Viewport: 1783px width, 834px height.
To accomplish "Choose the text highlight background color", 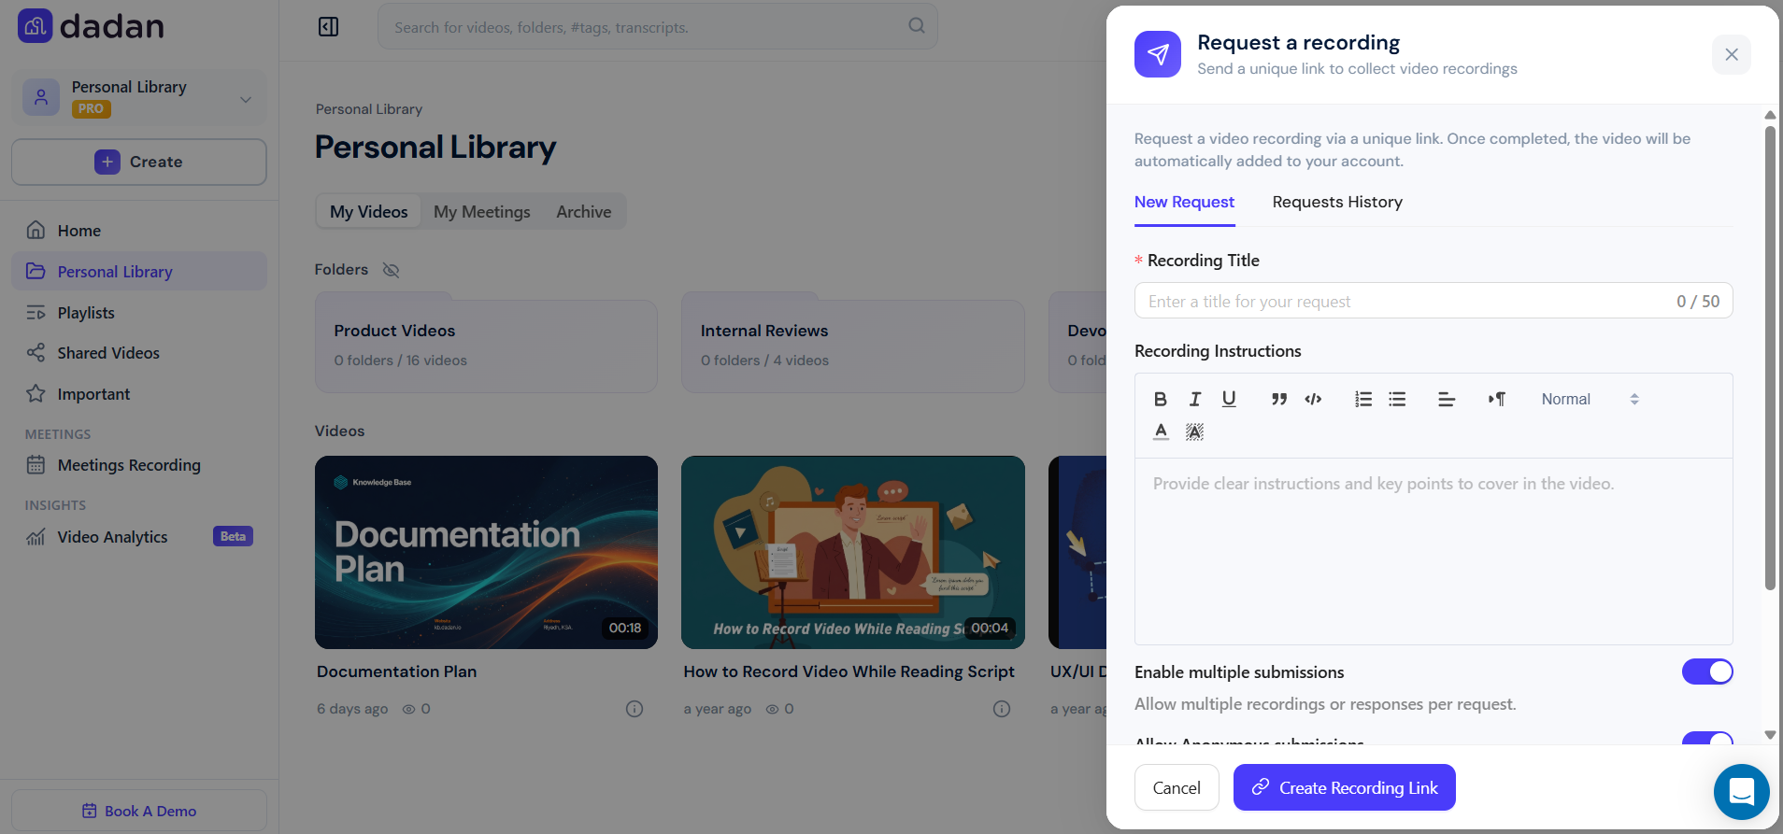I will [1194, 431].
